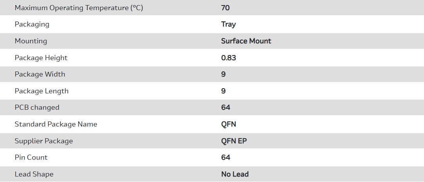Select the QFN standard package value
This screenshot has height=182, width=424.
tap(229, 124)
